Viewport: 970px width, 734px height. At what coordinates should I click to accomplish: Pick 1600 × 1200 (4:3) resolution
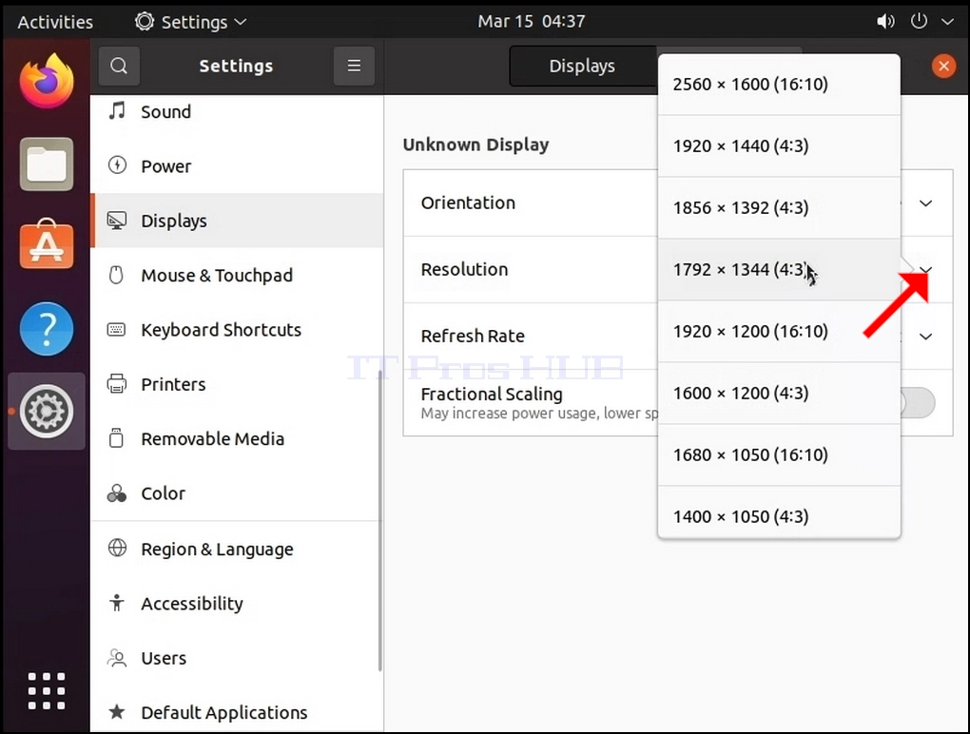pos(779,394)
